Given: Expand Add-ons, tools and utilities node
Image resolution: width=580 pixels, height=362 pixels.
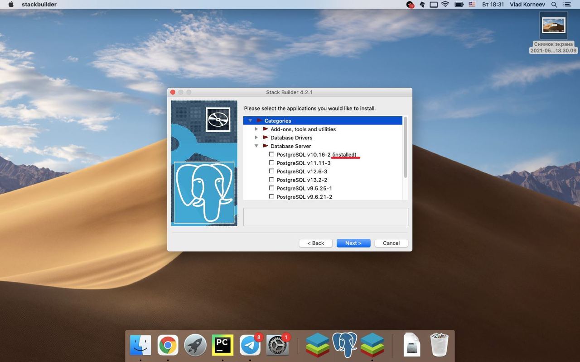Looking at the screenshot, I should (256, 129).
